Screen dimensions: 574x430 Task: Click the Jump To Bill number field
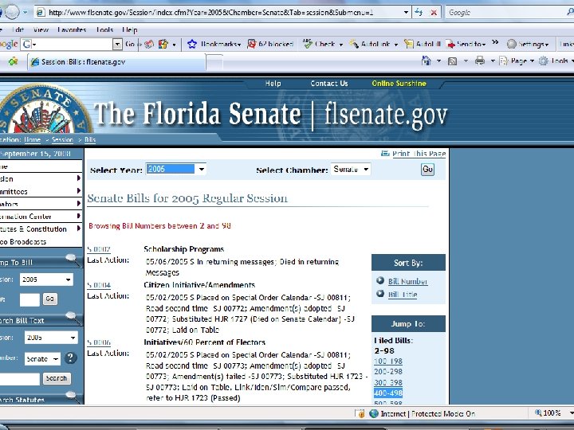pos(29,299)
